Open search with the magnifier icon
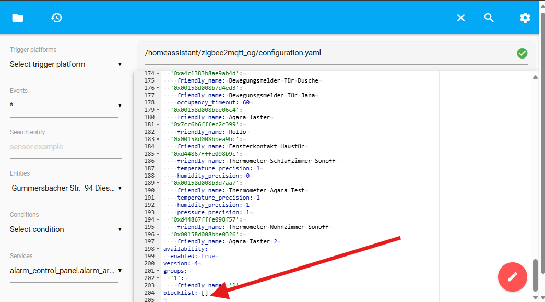This screenshot has height=302, width=545. point(489,18)
